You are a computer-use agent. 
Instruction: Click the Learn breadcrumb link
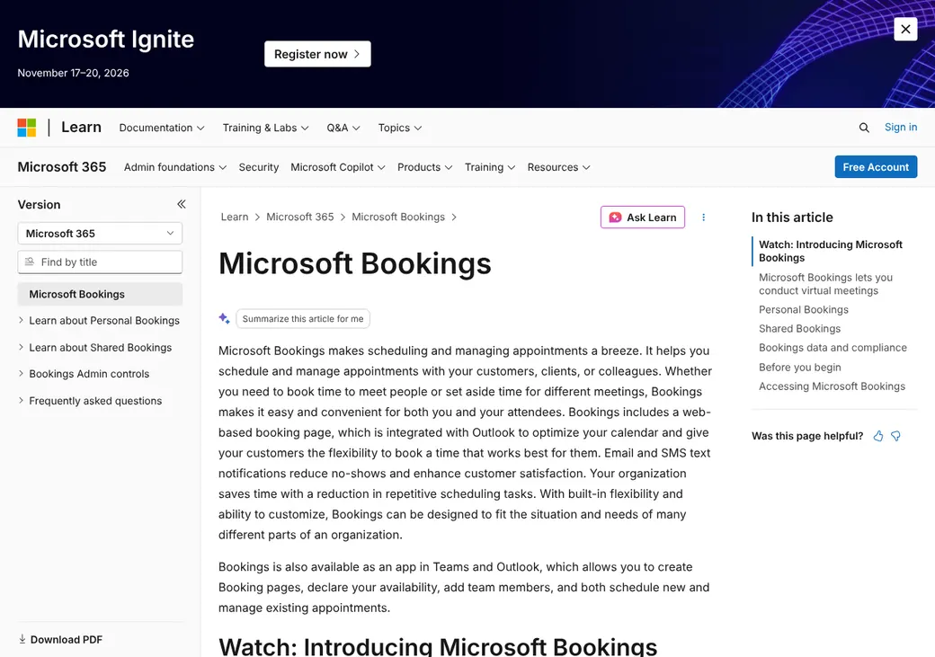(x=235, y=217)
